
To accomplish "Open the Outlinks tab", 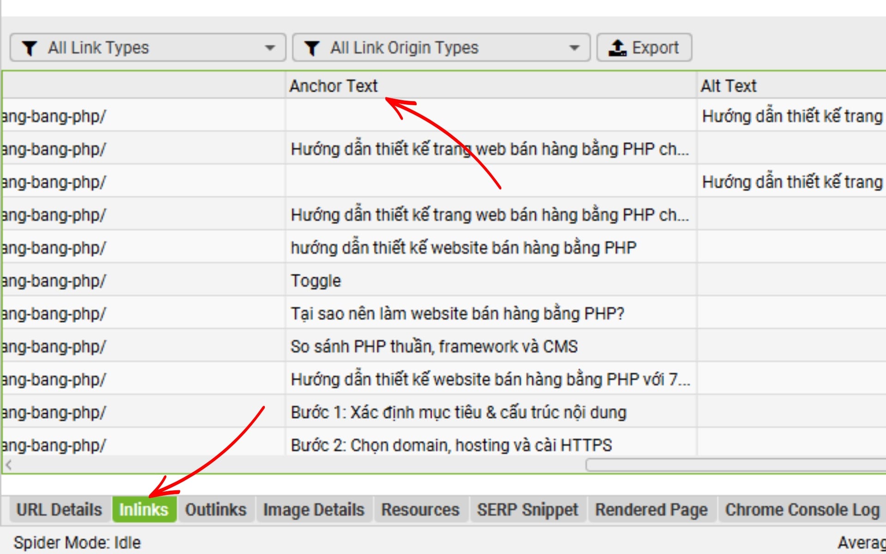I will click(x=216, y=510).
